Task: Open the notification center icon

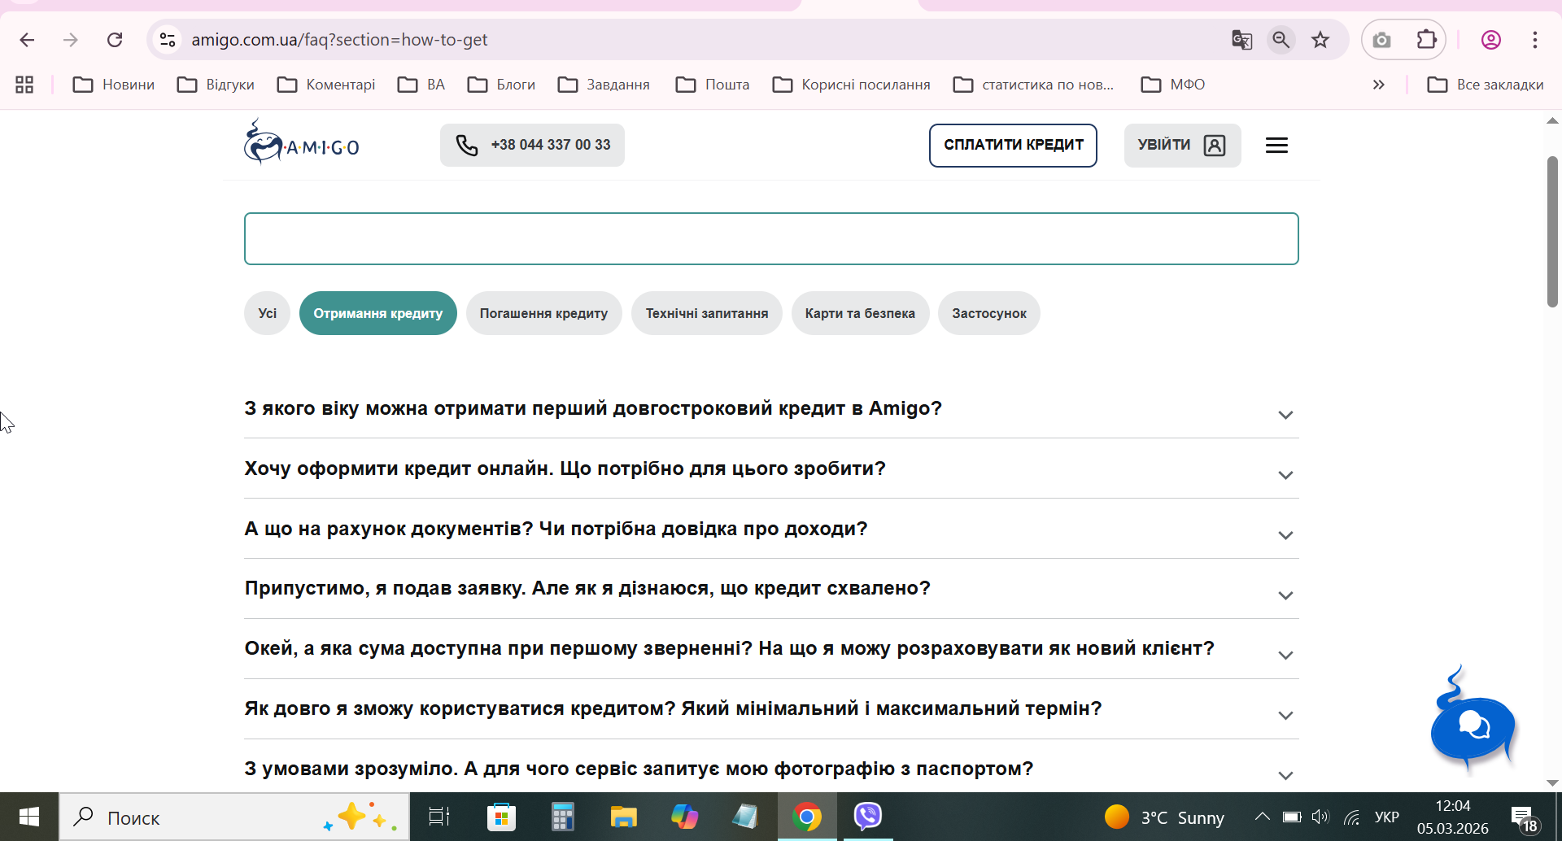Action: tap(1523, 817)
